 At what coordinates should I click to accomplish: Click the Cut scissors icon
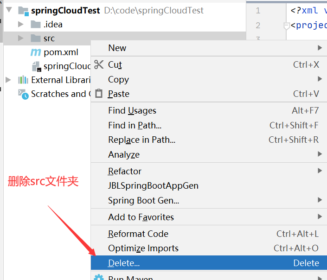(x=99, y=64)
